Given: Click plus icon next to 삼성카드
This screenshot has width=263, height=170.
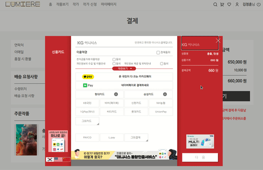Looking at the screenshot, I should [165, 94].
